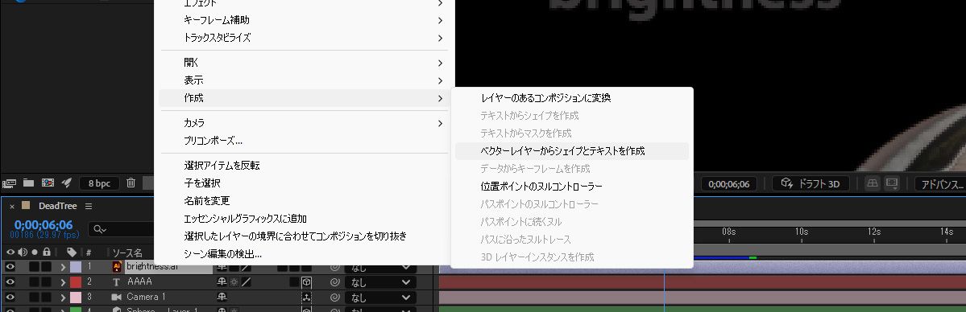Select レイヤーのあるコンポジションに変換
The image size is (966, 312).
coord(545,97)
